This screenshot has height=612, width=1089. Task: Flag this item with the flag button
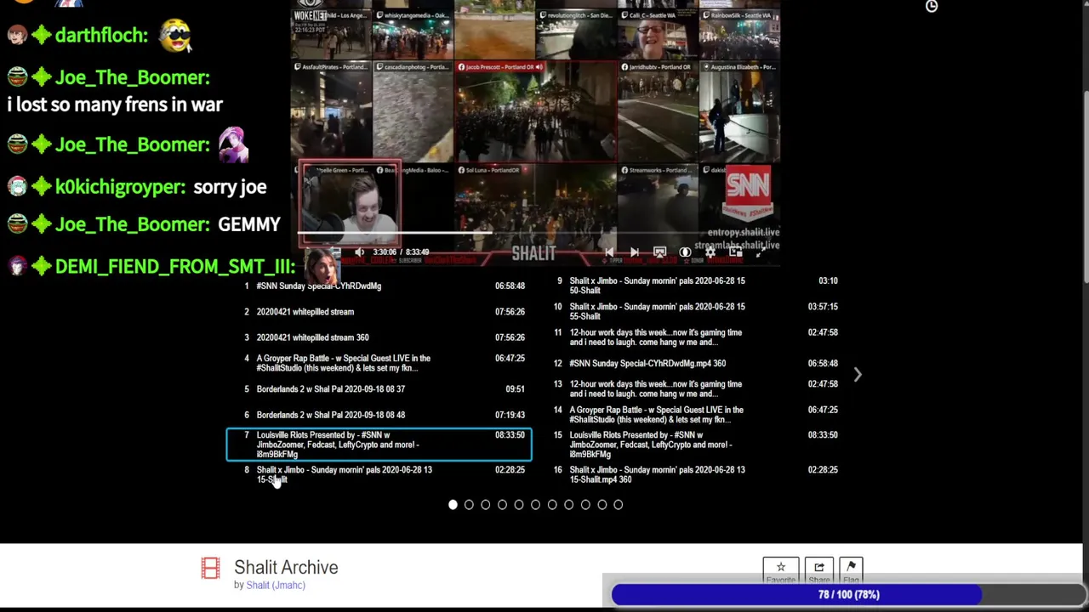point(851,569)
